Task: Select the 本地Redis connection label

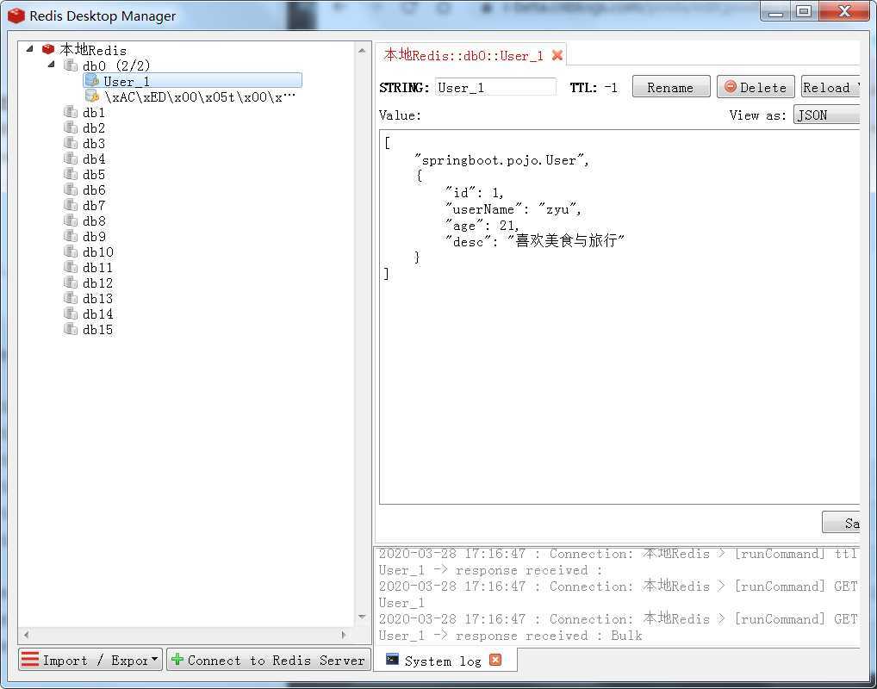Action: [93, 50]
